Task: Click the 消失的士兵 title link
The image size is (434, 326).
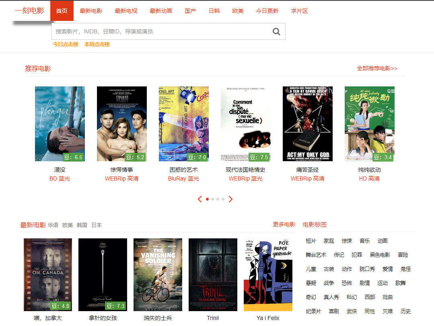Action: coord(158,318)
